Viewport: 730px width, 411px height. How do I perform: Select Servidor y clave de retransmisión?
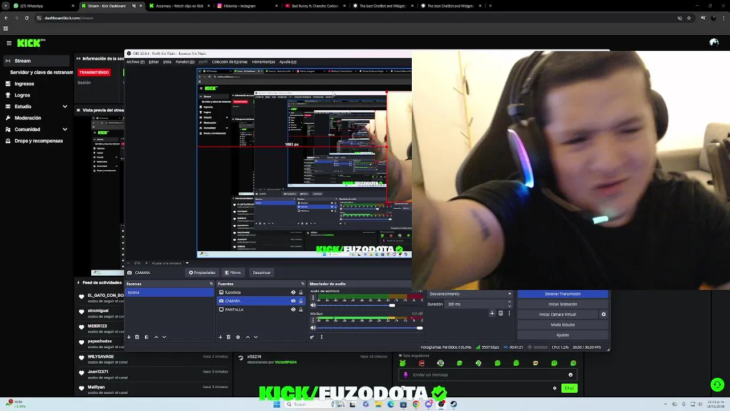pos(41,72)
